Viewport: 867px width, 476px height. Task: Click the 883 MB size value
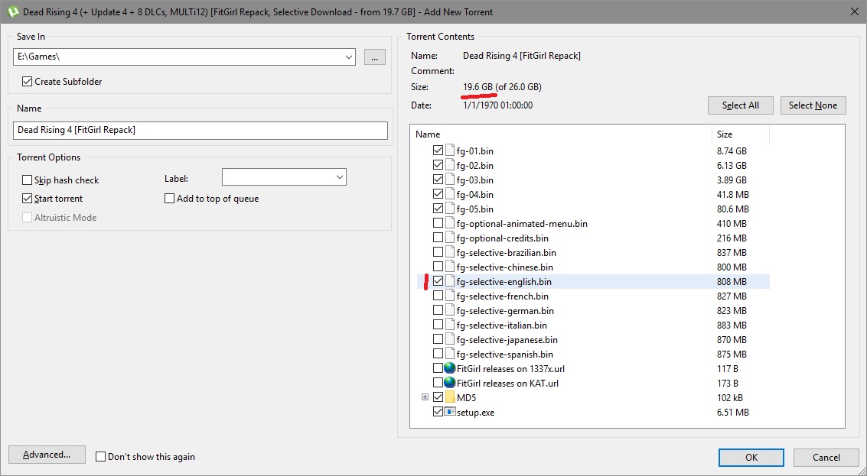point(732,325)
